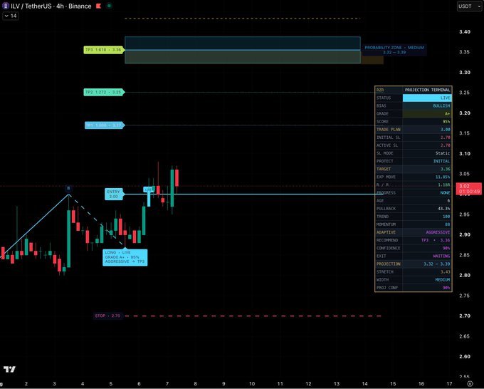Click the ADAPTIVE AGGRESSIVE row

(x=414, y=232)
